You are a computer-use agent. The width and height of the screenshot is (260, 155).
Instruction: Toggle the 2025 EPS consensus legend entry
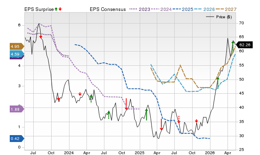click(183, 9)
